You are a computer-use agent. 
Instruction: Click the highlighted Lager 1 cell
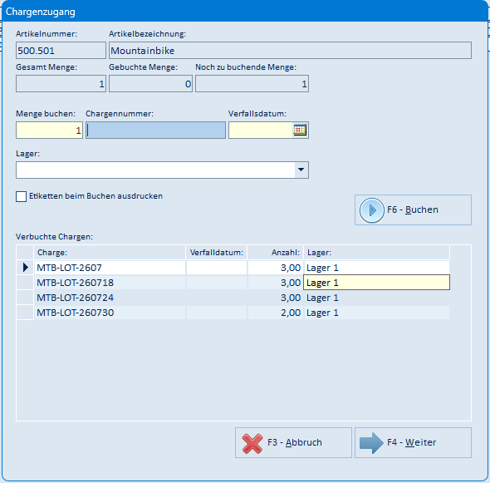376,283
